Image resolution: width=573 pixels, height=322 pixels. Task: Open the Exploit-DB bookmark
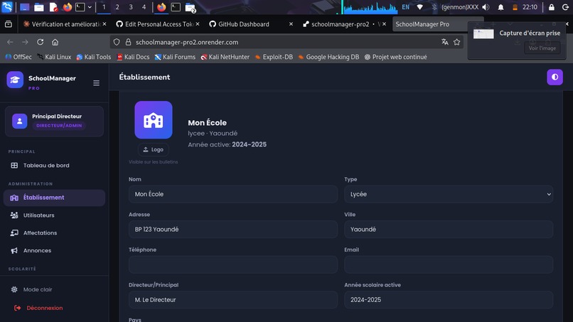tap(274, 57)
